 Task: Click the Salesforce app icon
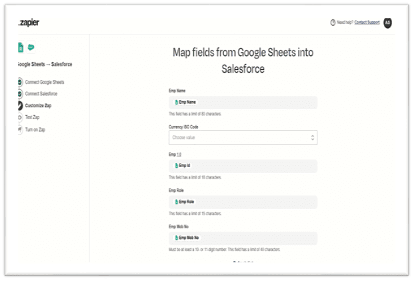[x=31, y=47]
